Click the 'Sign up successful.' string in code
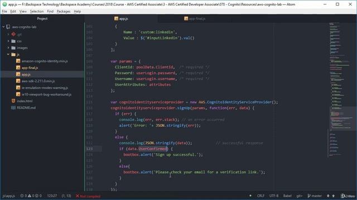 pos(176,154)
